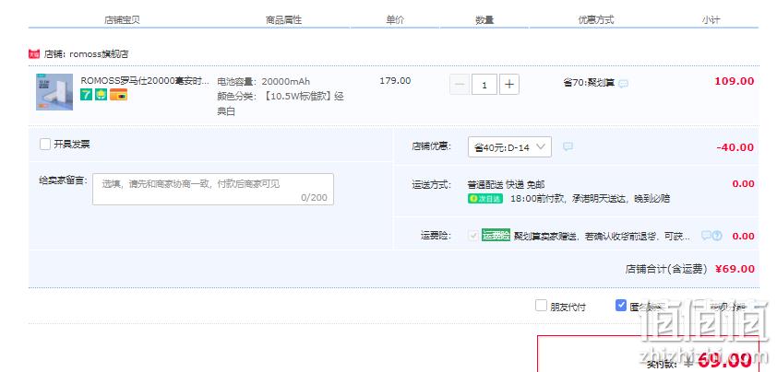Click the green 运费险 insurance badge
This screenshot has height=372, width=777.
pyautogui.click(x=496, y=236)
